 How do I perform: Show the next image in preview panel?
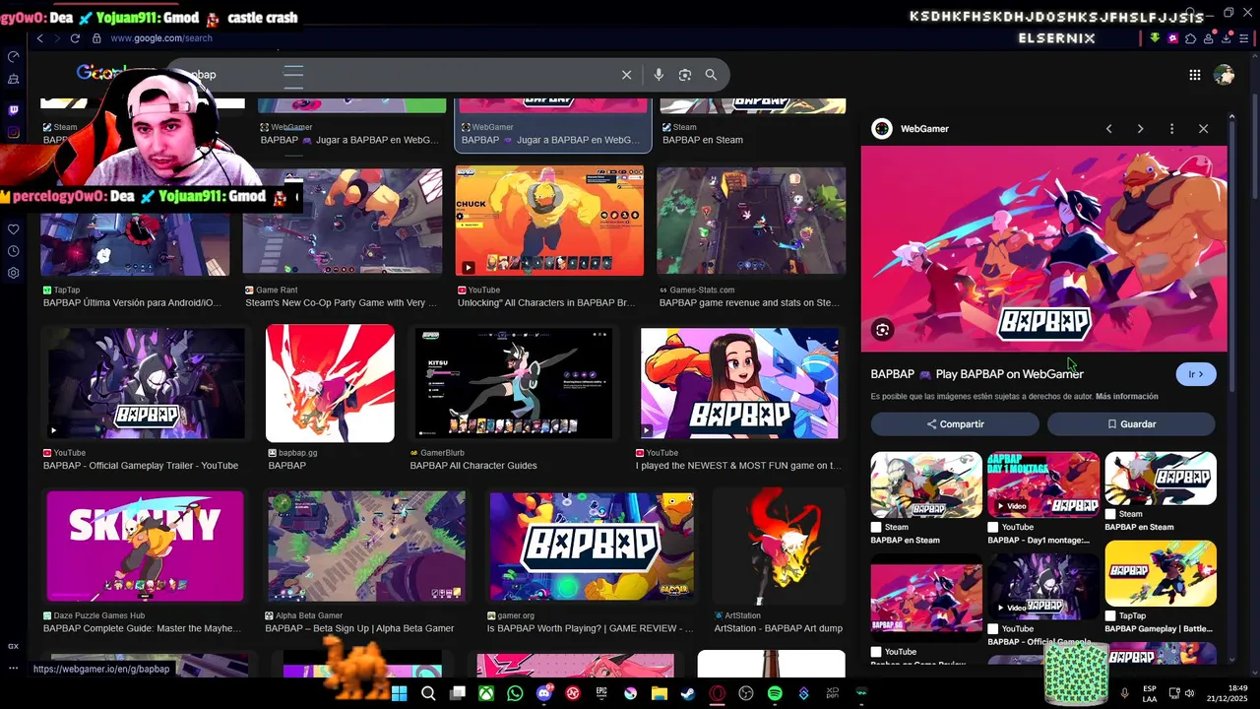coord(1140,129)
